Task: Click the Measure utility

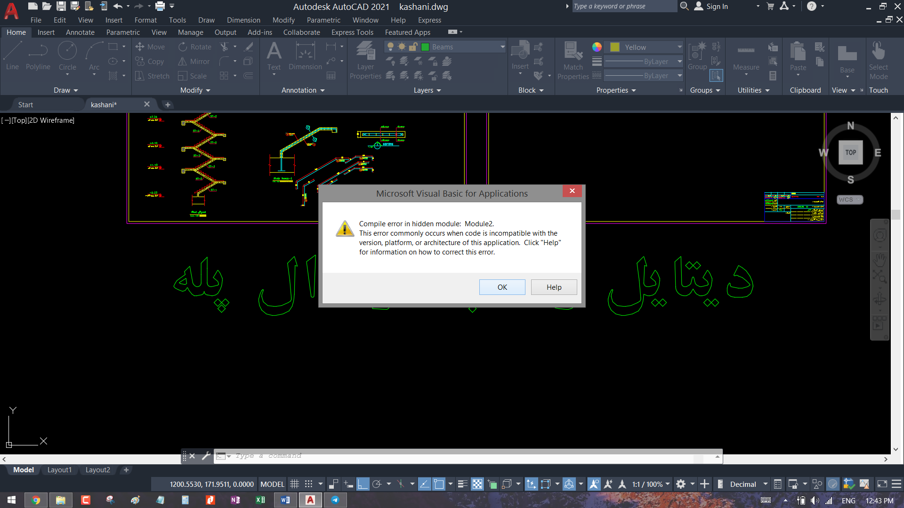Action: pyautogui.click(x=746, y=58)
